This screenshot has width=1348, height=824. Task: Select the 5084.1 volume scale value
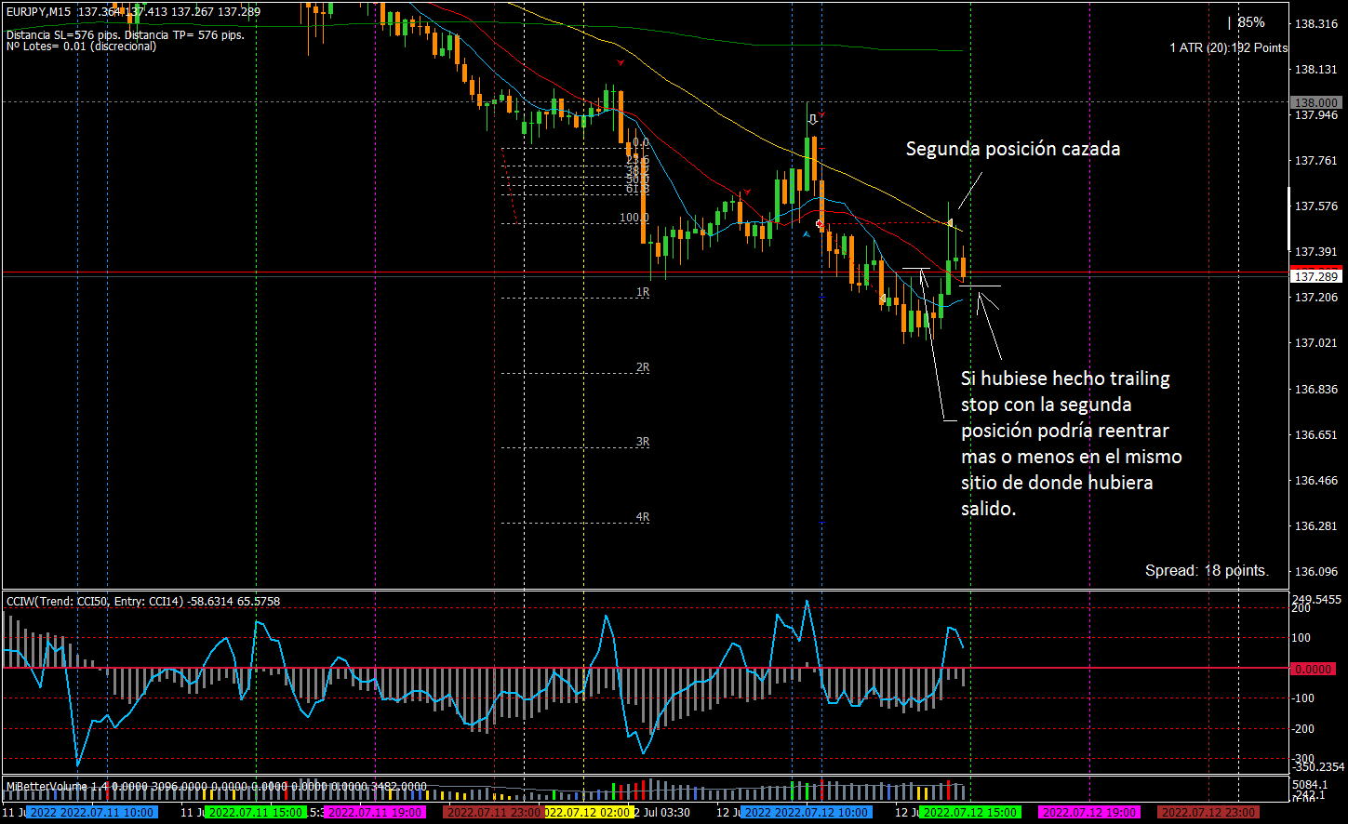[x=1312, y=785]
